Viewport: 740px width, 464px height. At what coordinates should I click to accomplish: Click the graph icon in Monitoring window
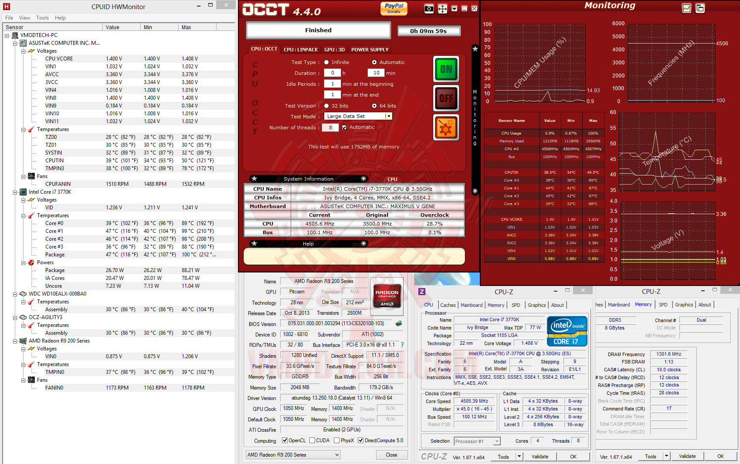[686, 8]
